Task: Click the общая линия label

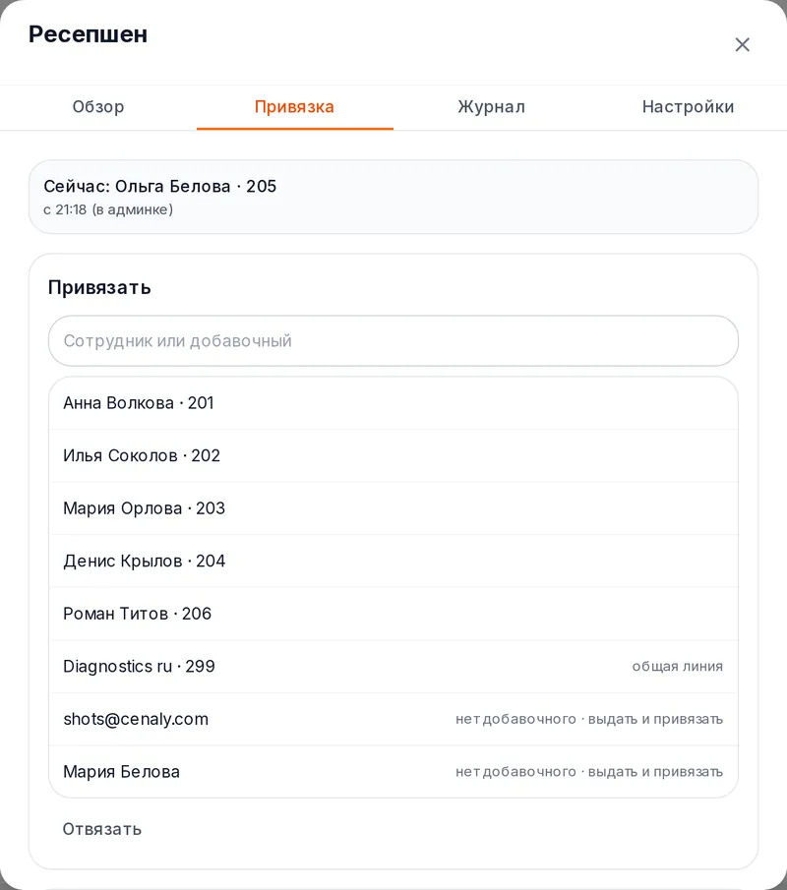Action: click(x=678, y=667)
